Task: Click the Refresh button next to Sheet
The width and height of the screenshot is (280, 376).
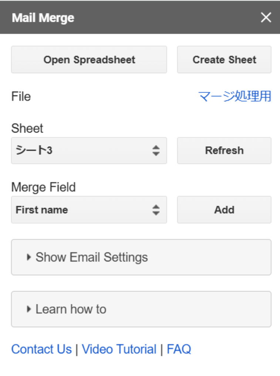Action: 224,150
